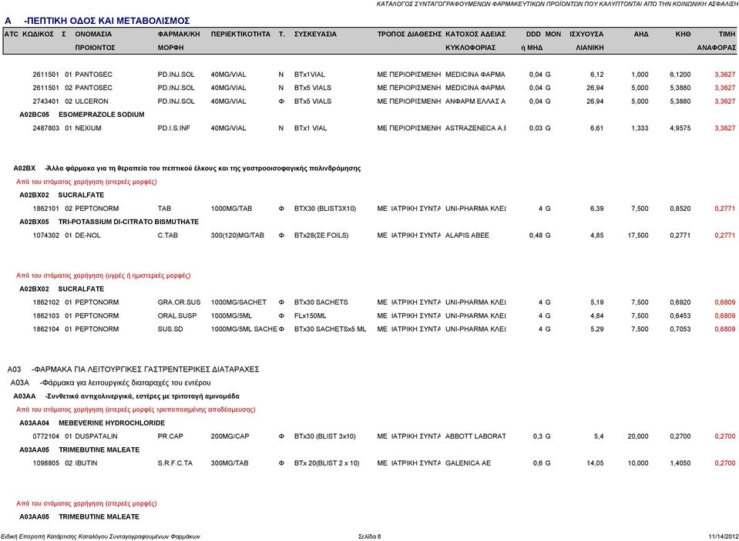This screenshot has width=739, height=541.
Task: Click the BTx30 SACHETSx5 ML packaging cell
Action: click(x=330, y=329)
